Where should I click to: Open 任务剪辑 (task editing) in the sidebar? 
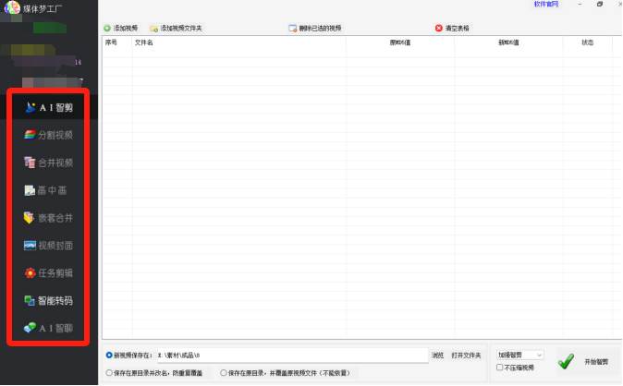pos(48,272)
